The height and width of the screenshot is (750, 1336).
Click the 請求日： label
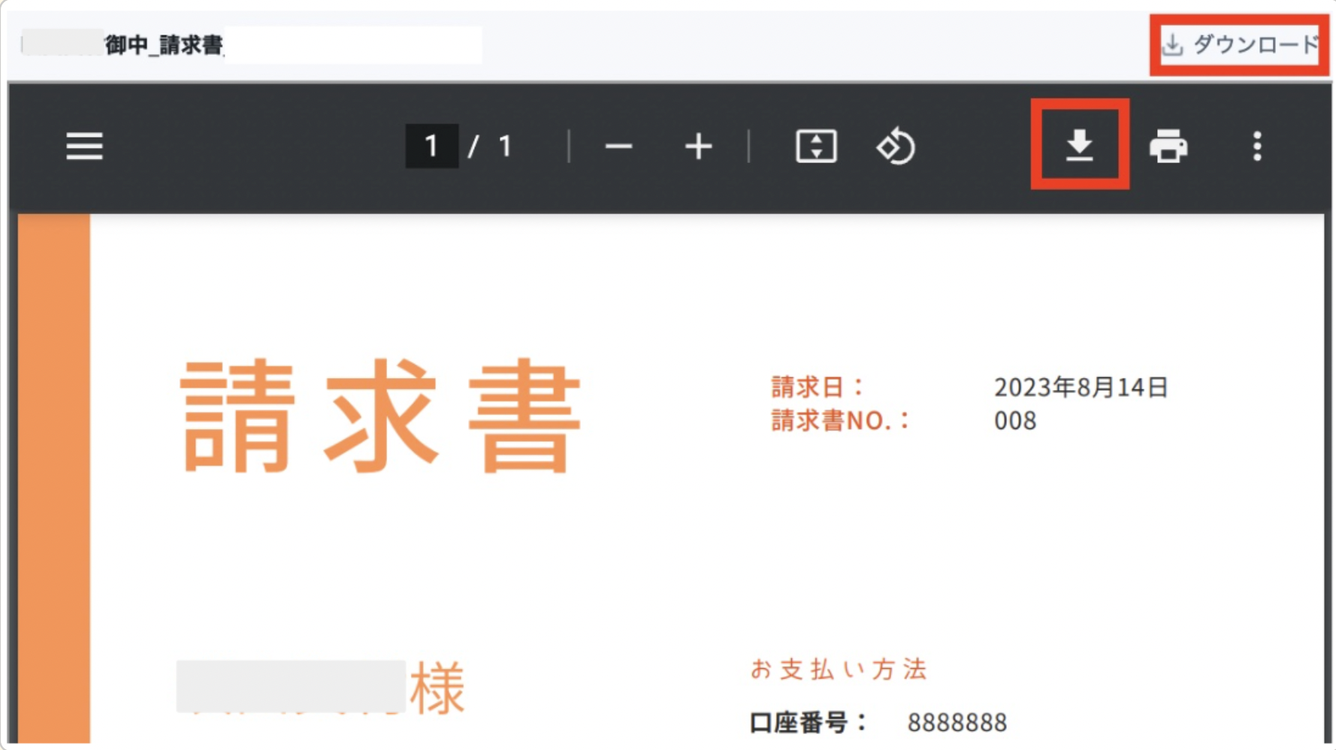[x=818, y=387]
